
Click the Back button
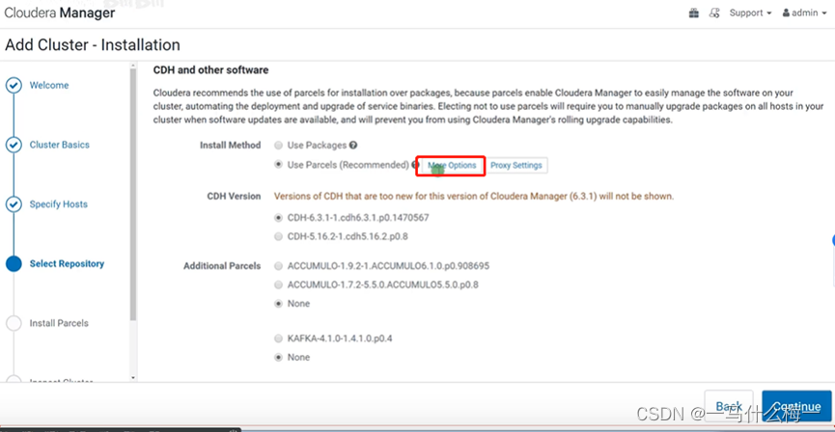point(729,407)
